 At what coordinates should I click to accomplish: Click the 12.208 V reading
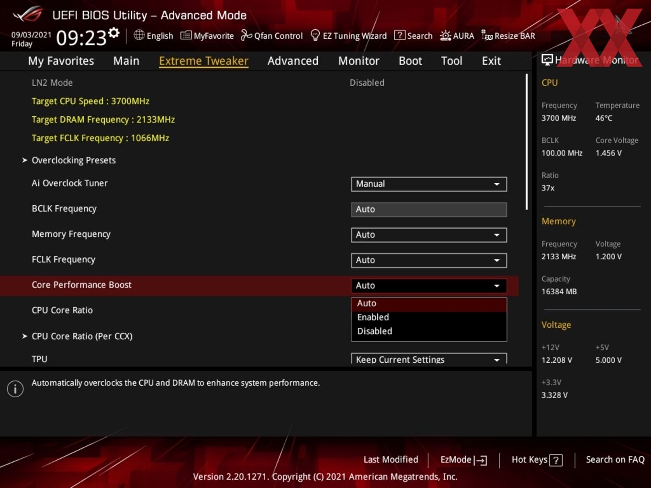[557, 360]
